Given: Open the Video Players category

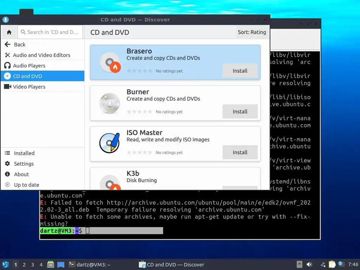Looking at the screenshot, I should 43,86.
